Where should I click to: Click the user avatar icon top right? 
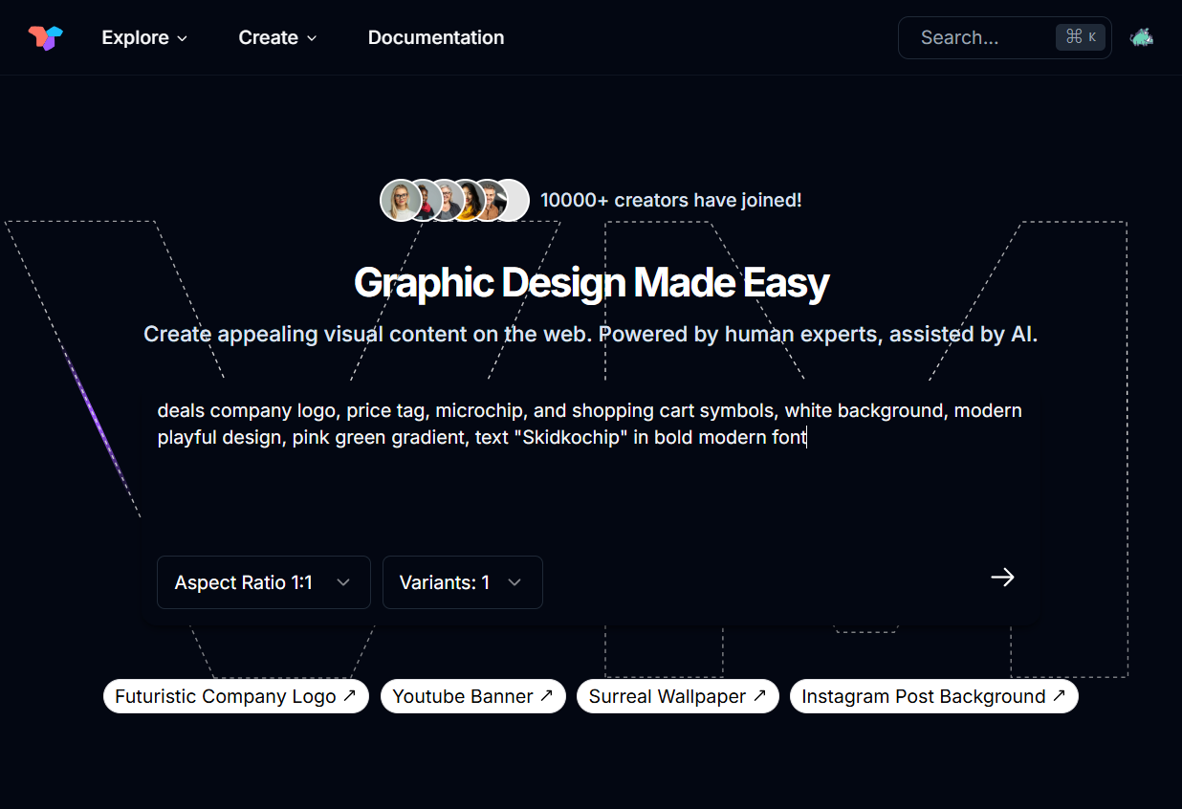click(x=1141, y=37)
